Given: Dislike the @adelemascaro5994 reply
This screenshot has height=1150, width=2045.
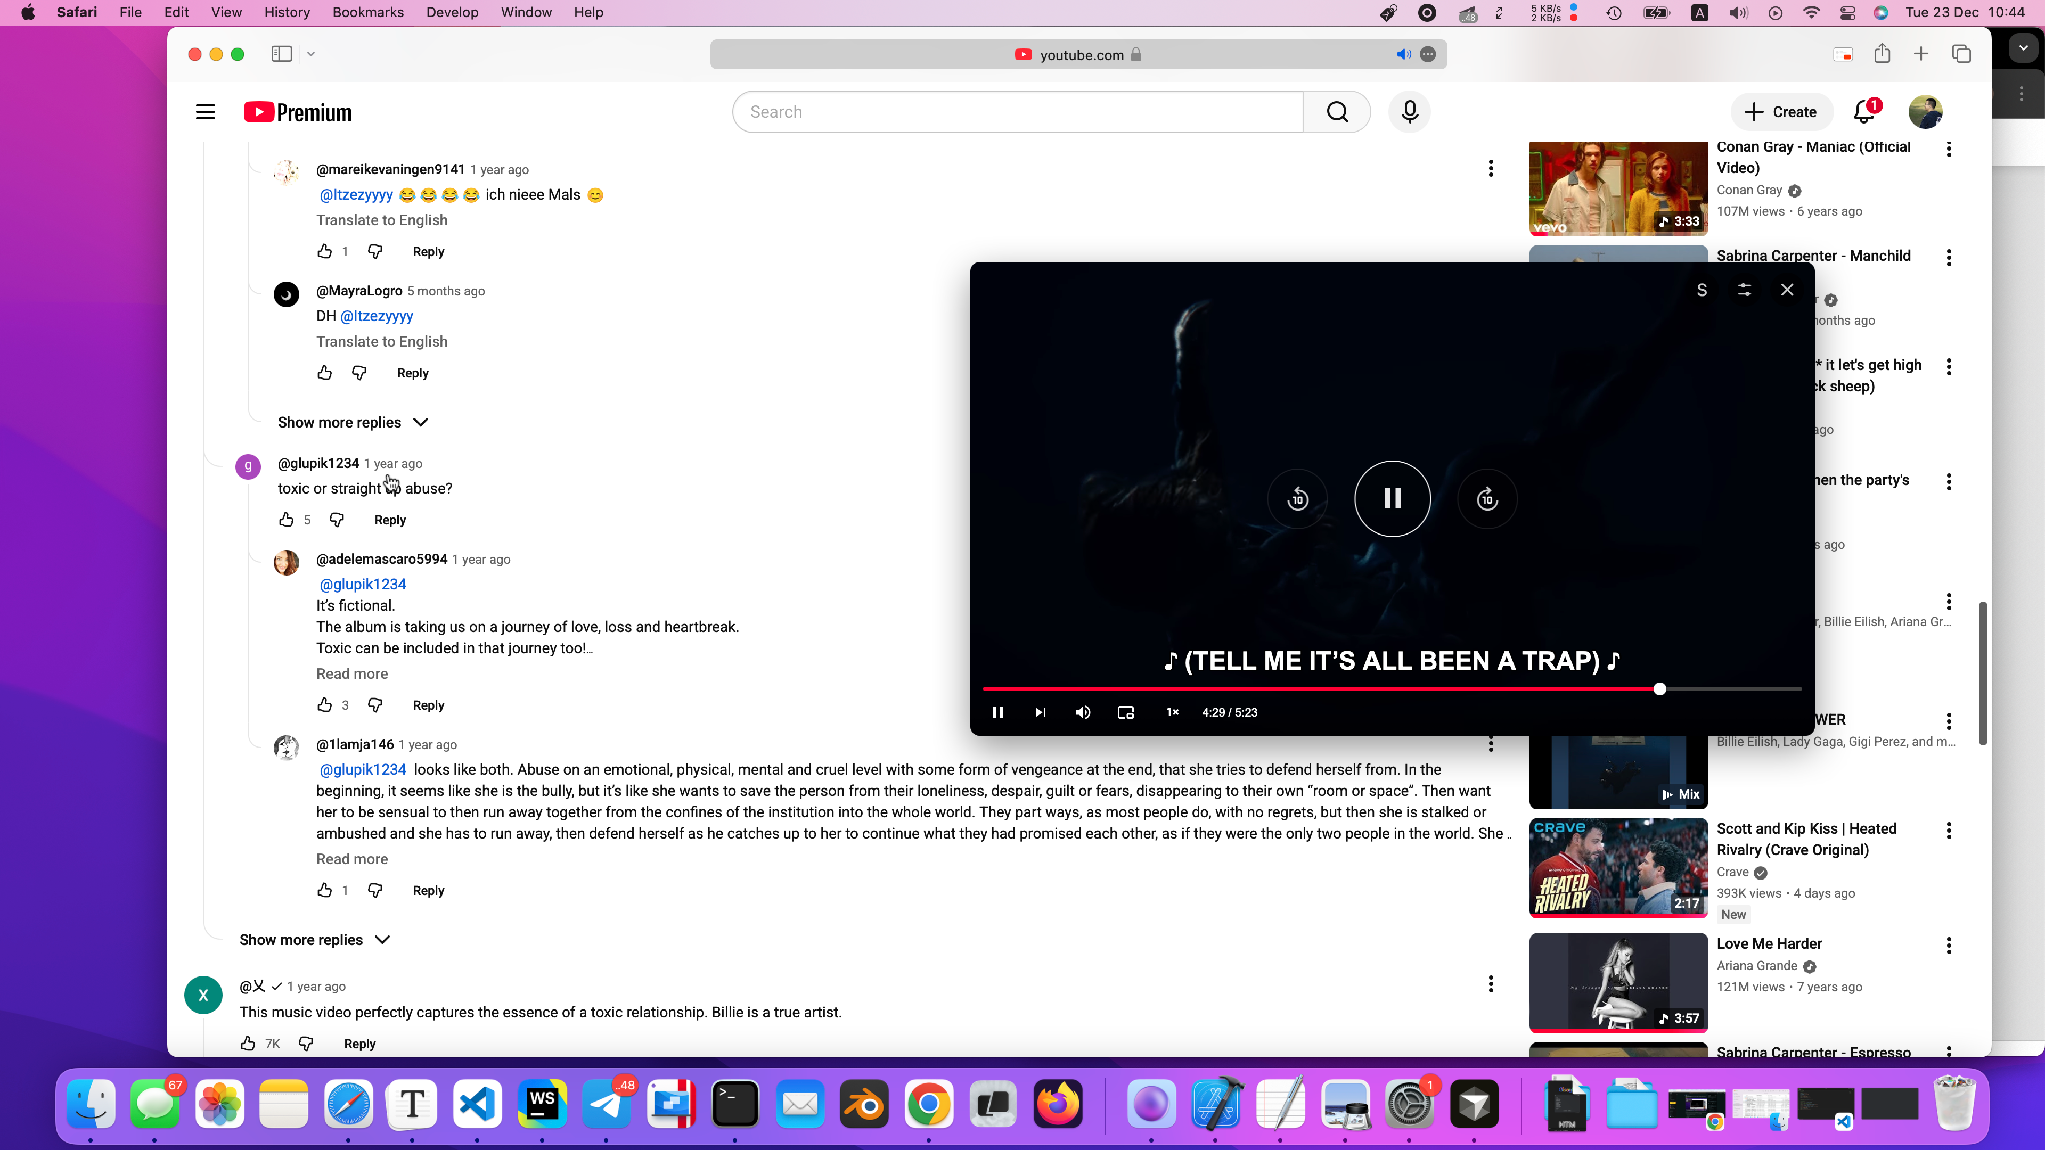Looking at the screenshot, I should (375, 705).
